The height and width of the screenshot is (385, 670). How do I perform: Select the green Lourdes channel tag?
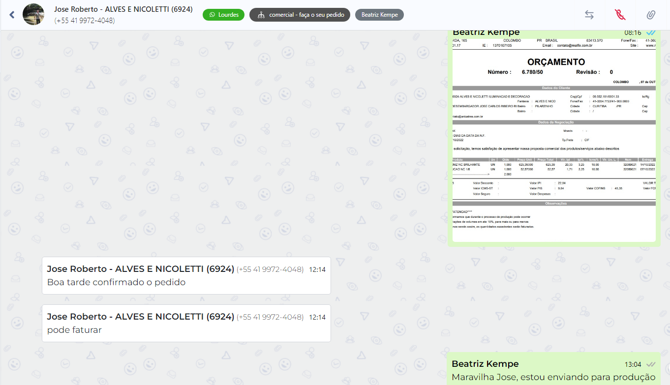pos(223,15)
